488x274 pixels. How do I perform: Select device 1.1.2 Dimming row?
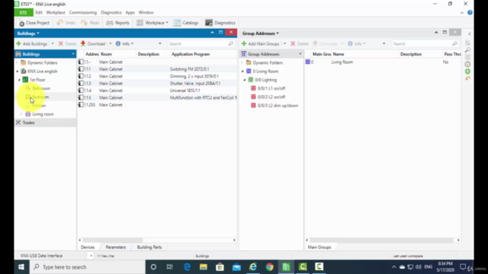[157, 76]
